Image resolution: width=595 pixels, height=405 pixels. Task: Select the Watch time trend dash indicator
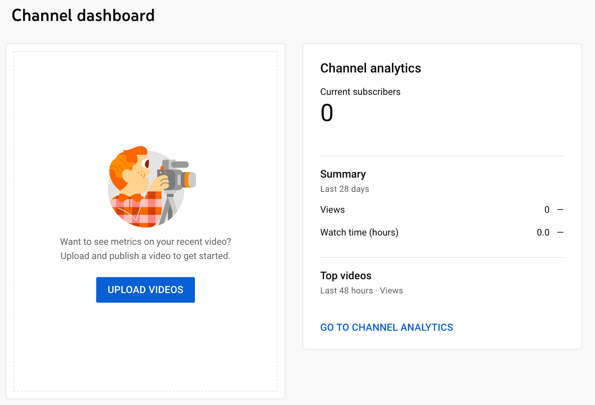(561, 232)
